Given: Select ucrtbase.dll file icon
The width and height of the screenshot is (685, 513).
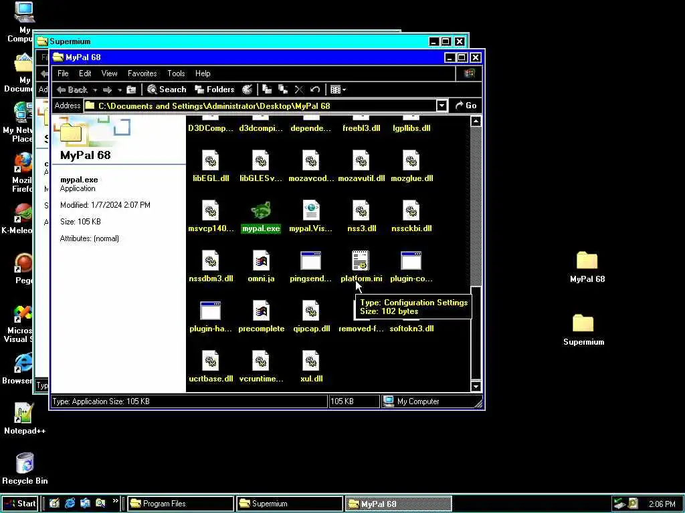Looking at the screenshot, I should (x=211, y=361).
